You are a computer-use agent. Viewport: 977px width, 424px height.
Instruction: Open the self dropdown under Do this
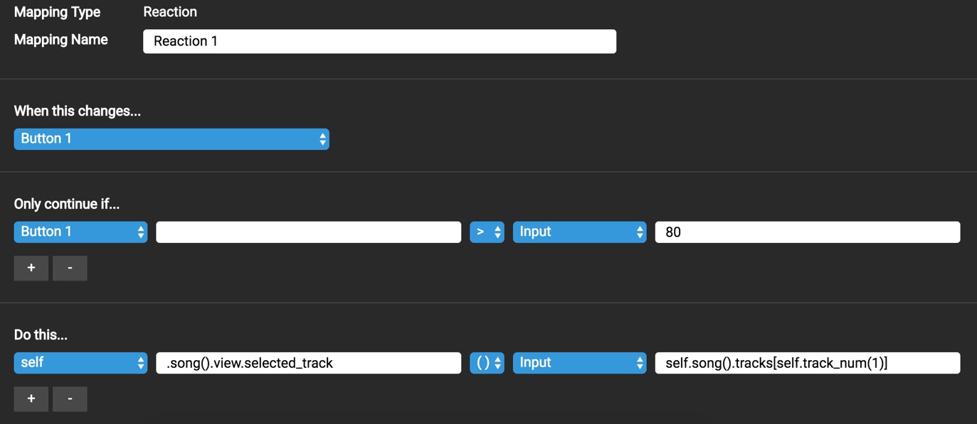coord(80,363)
